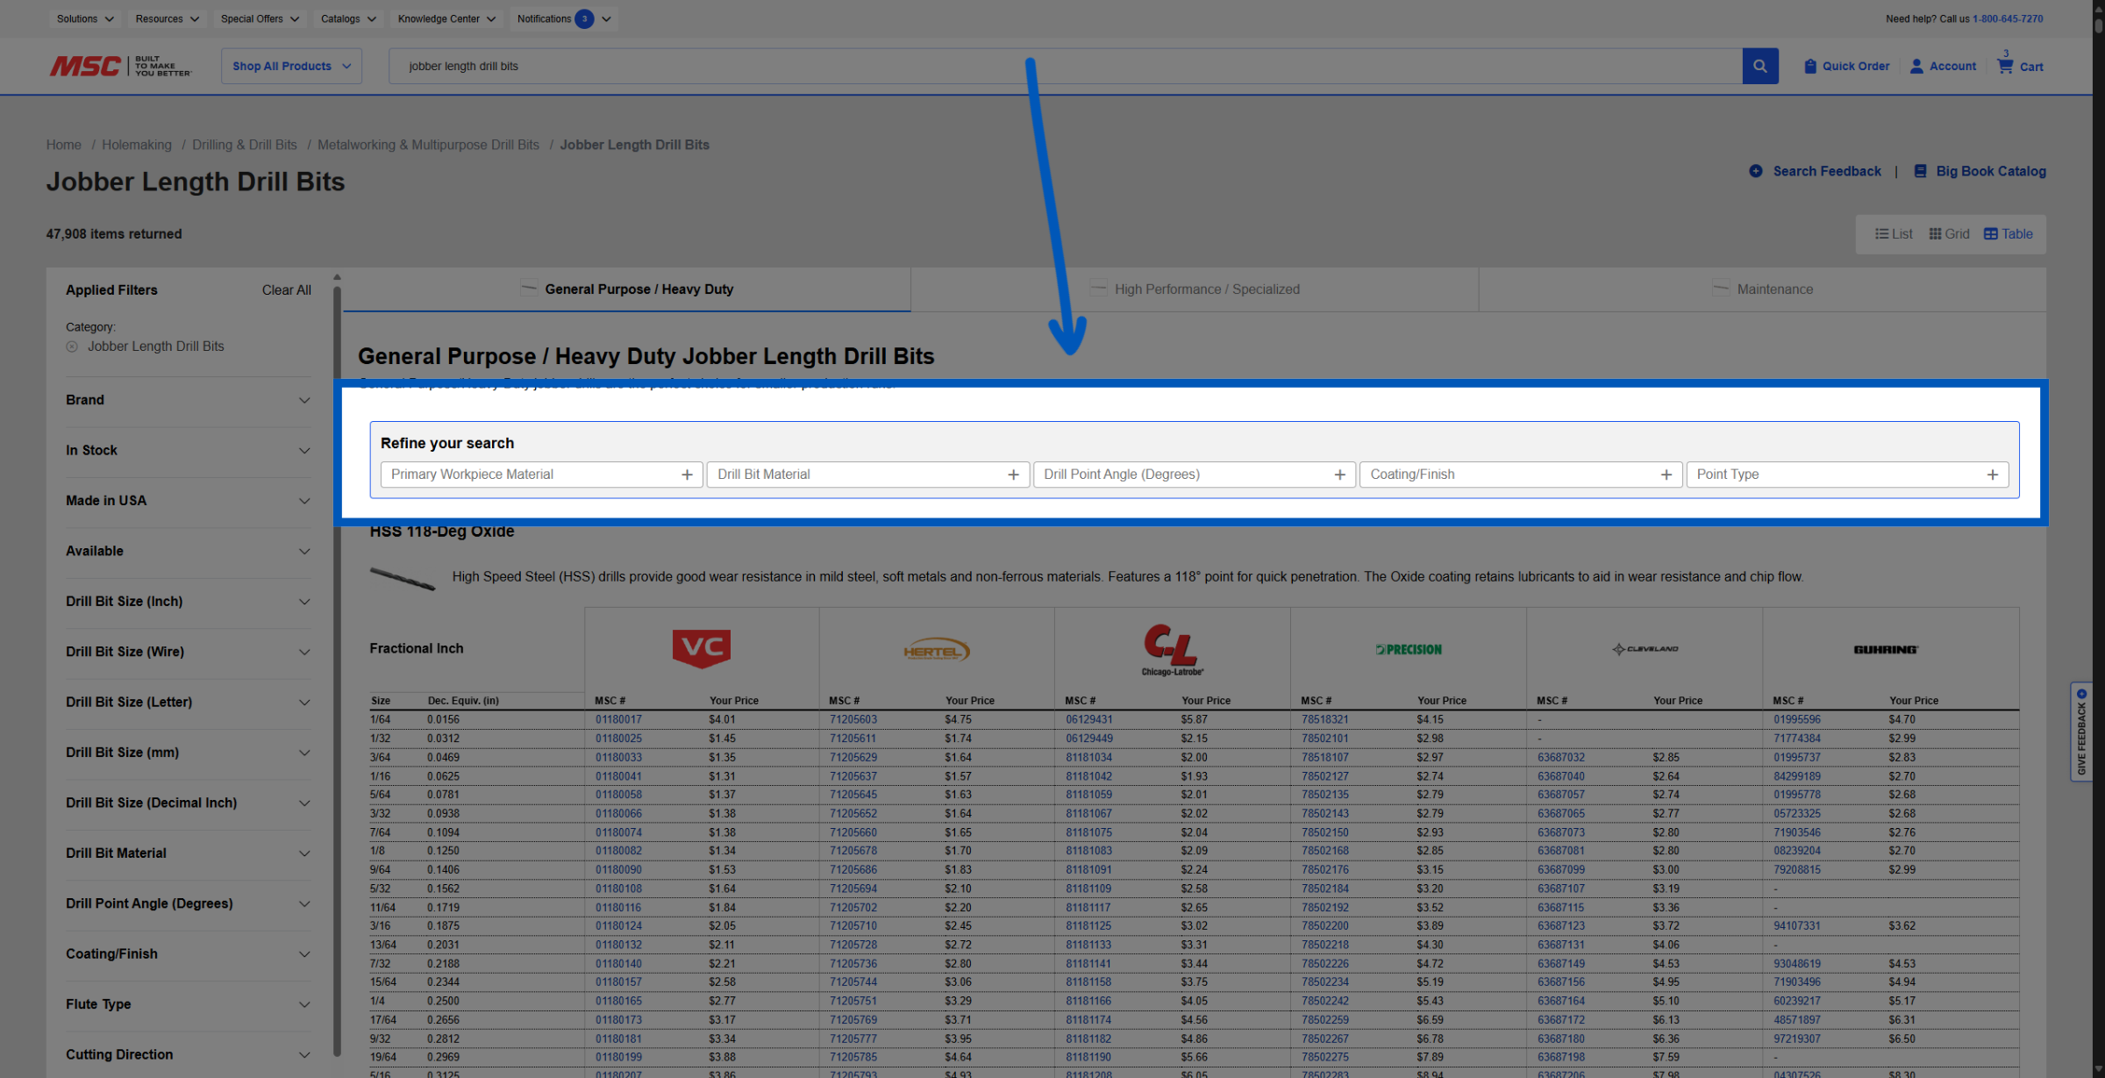
Task: Expand sidebar Drill Bit Material filter
Action: [189, 853]
